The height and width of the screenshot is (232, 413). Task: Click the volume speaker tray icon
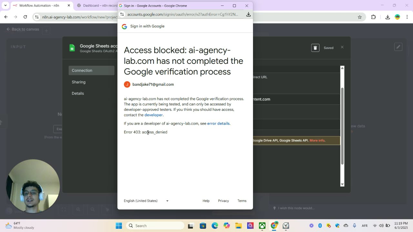click(x=381, y=226)
